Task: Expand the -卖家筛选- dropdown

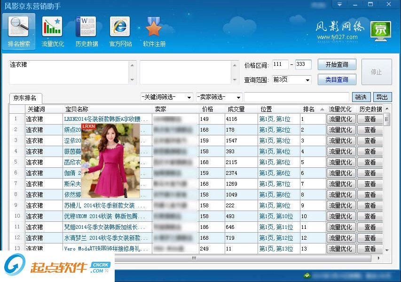Action: 219,97
